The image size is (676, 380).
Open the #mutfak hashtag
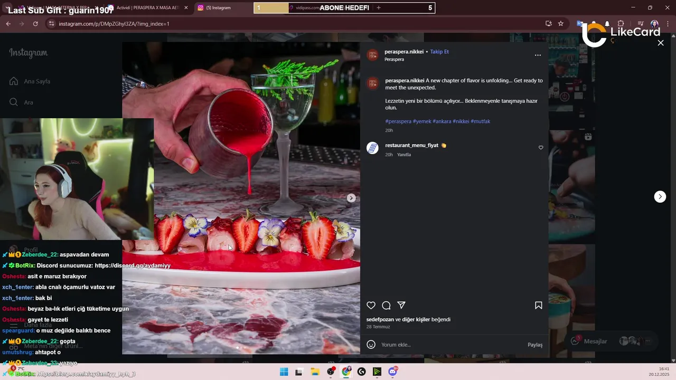481,121
